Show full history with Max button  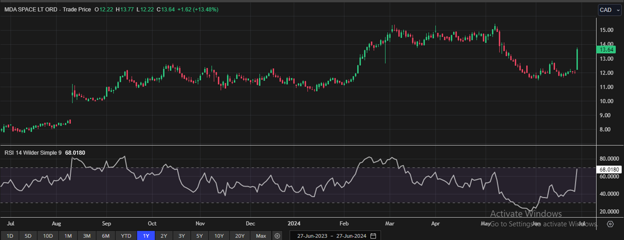[x=261, y=236]
